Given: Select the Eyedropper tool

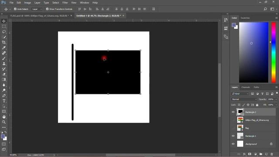Looking at the screenshot, I should 4,48.
